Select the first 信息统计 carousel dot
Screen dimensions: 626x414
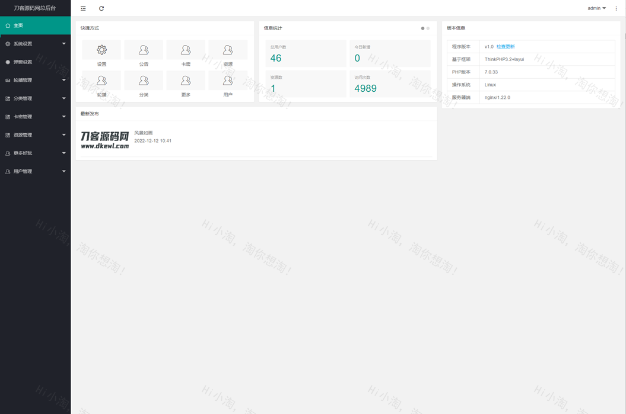pos(422,28)
